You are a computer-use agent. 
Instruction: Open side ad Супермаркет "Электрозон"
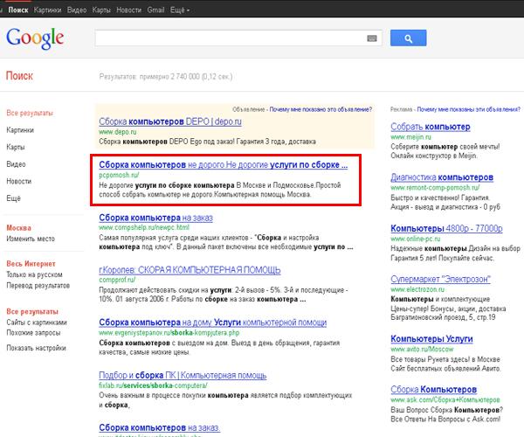(x=440, y=279)
